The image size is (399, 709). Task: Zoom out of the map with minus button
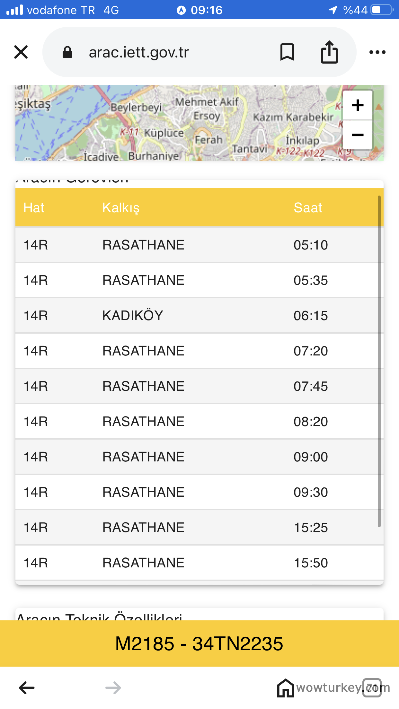pyautogui.click(x=358, y=135)
